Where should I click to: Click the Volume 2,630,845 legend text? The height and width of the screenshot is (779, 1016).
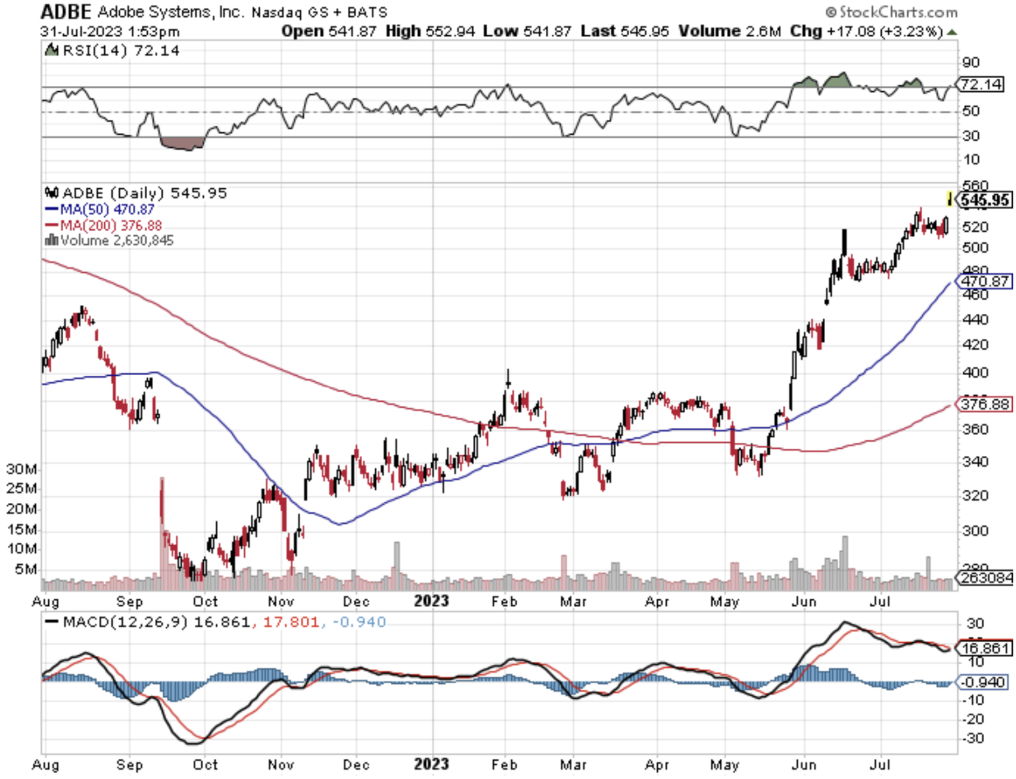click(117, 240)
